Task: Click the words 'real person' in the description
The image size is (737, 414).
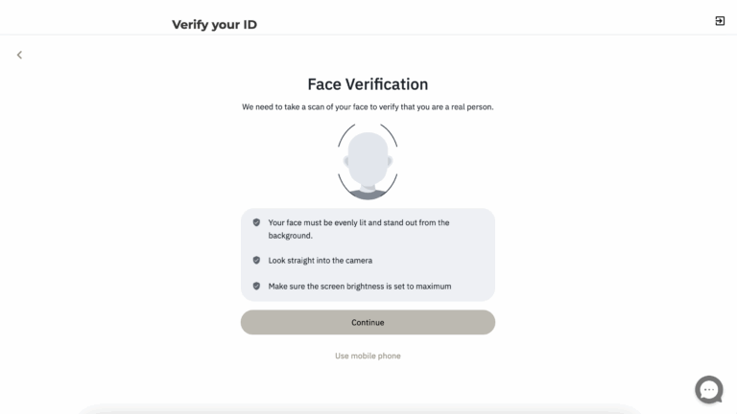Action: [469, 107]
